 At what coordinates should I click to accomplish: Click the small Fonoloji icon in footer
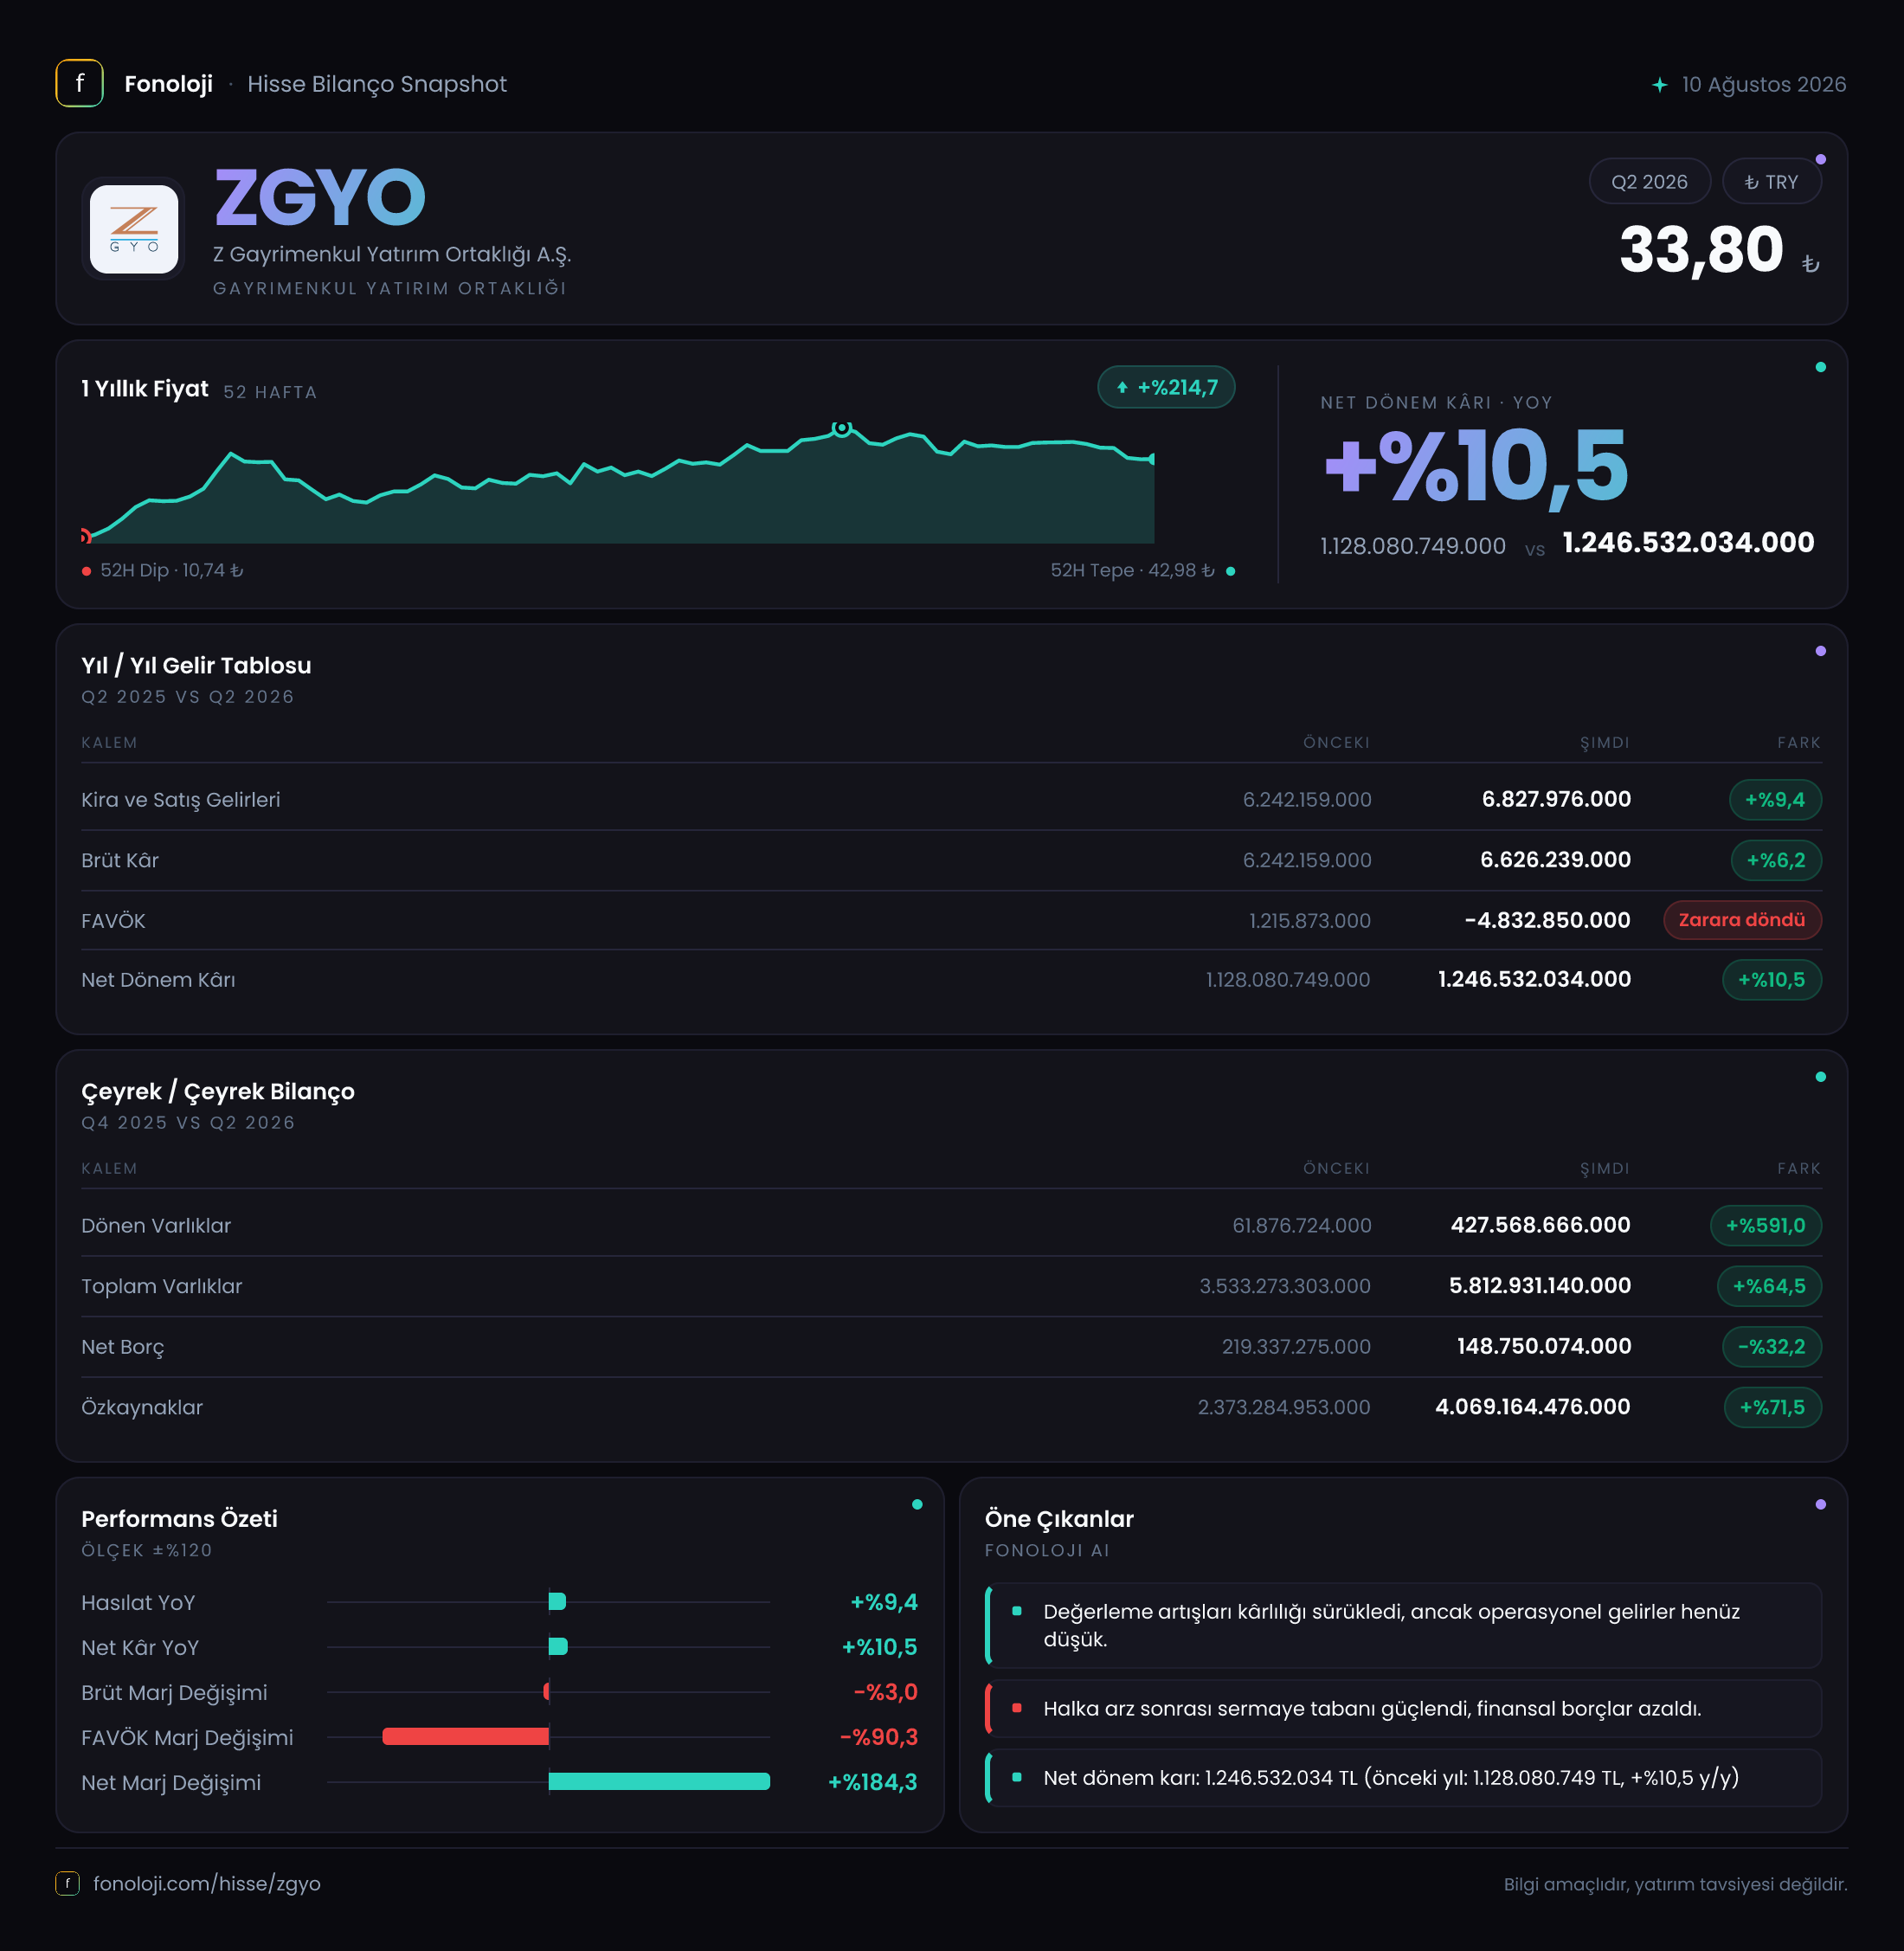tap(67, 1883)
